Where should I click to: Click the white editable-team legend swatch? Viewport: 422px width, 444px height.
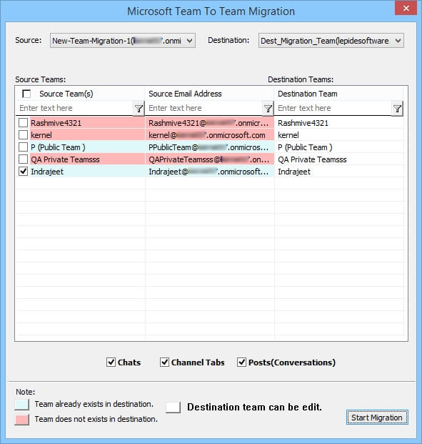[x=173, y=408]
